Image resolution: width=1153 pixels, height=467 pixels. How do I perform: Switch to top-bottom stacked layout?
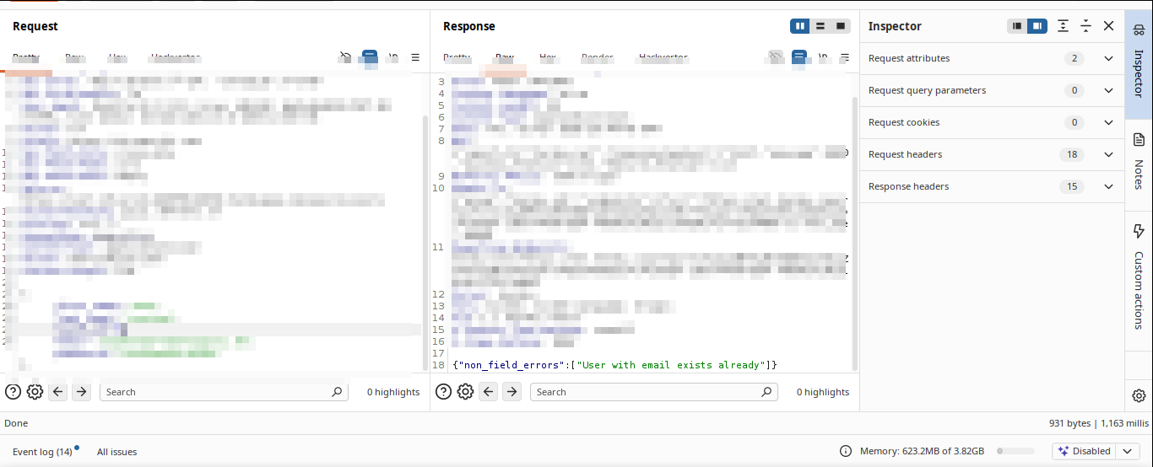coord(820,26)
